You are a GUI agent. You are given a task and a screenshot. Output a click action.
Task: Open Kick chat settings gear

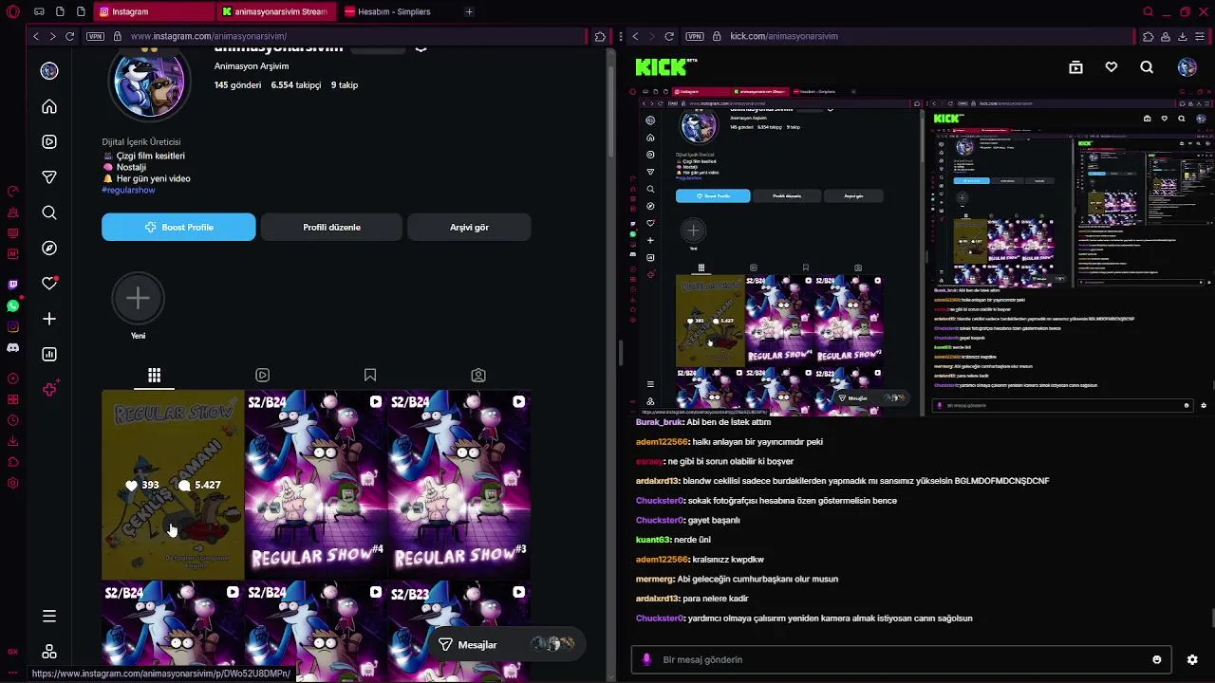point(1192,659)
